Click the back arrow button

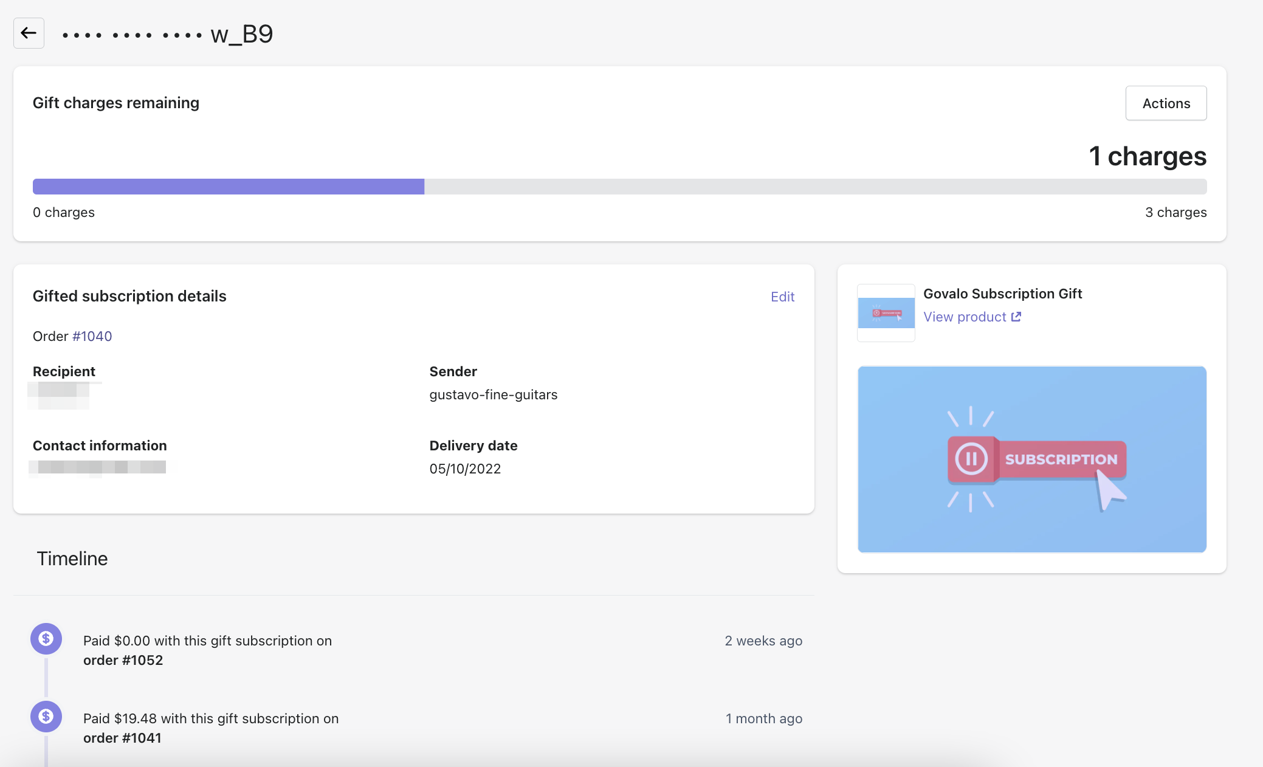29,33
